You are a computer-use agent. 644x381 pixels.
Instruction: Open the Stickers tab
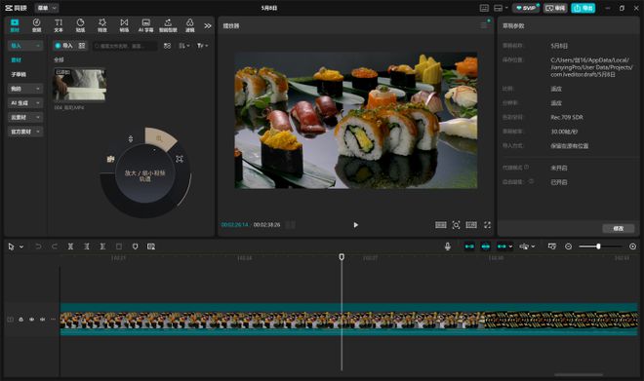pos(80,25)
